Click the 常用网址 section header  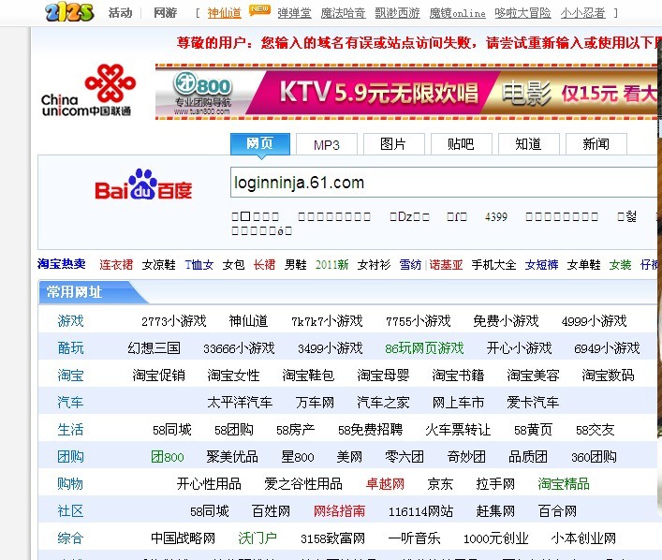(x=74, y=292)
